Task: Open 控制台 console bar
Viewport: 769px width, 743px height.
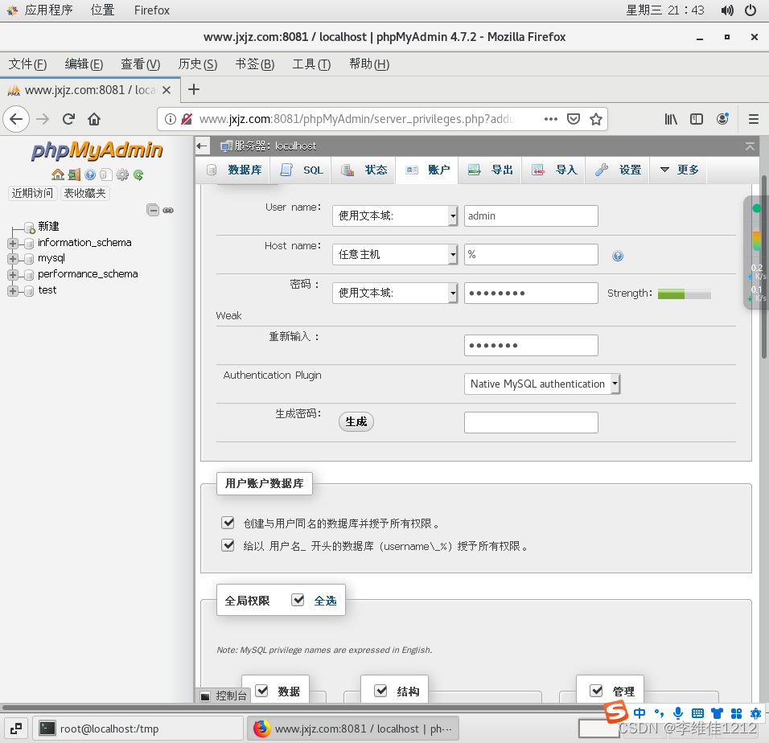Action: (x=224, y=696)
